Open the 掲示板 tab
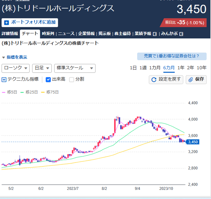 click(104, 34)
